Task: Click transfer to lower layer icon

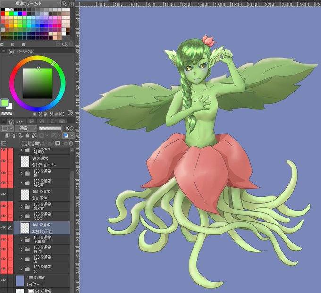Action: coord(44,143)
